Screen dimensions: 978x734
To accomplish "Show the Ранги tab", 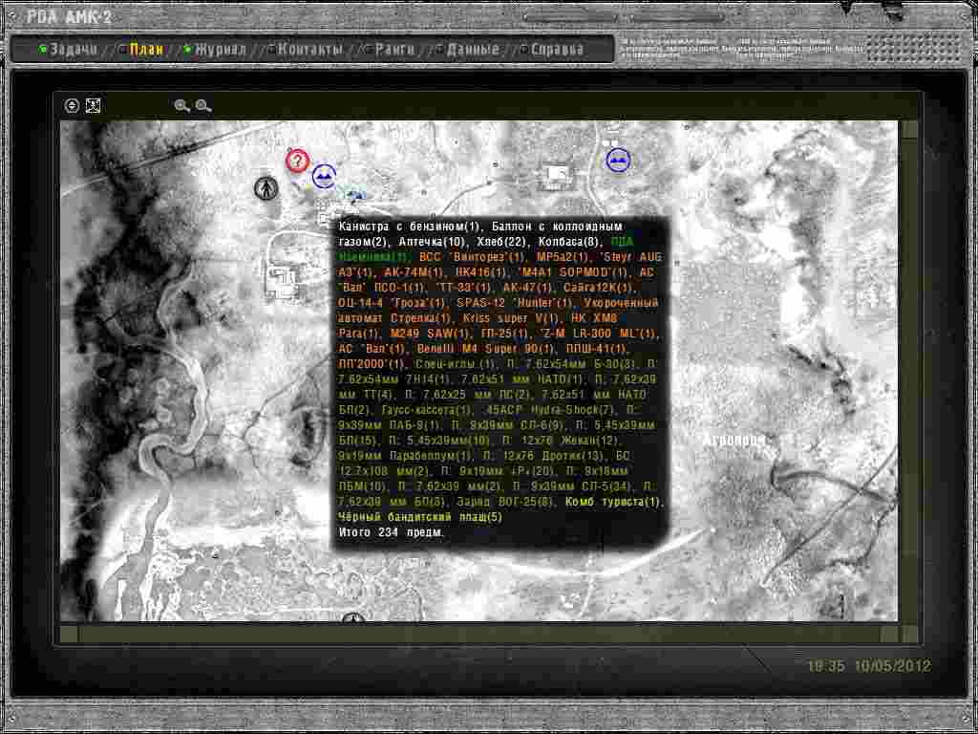I will point(394,50).
